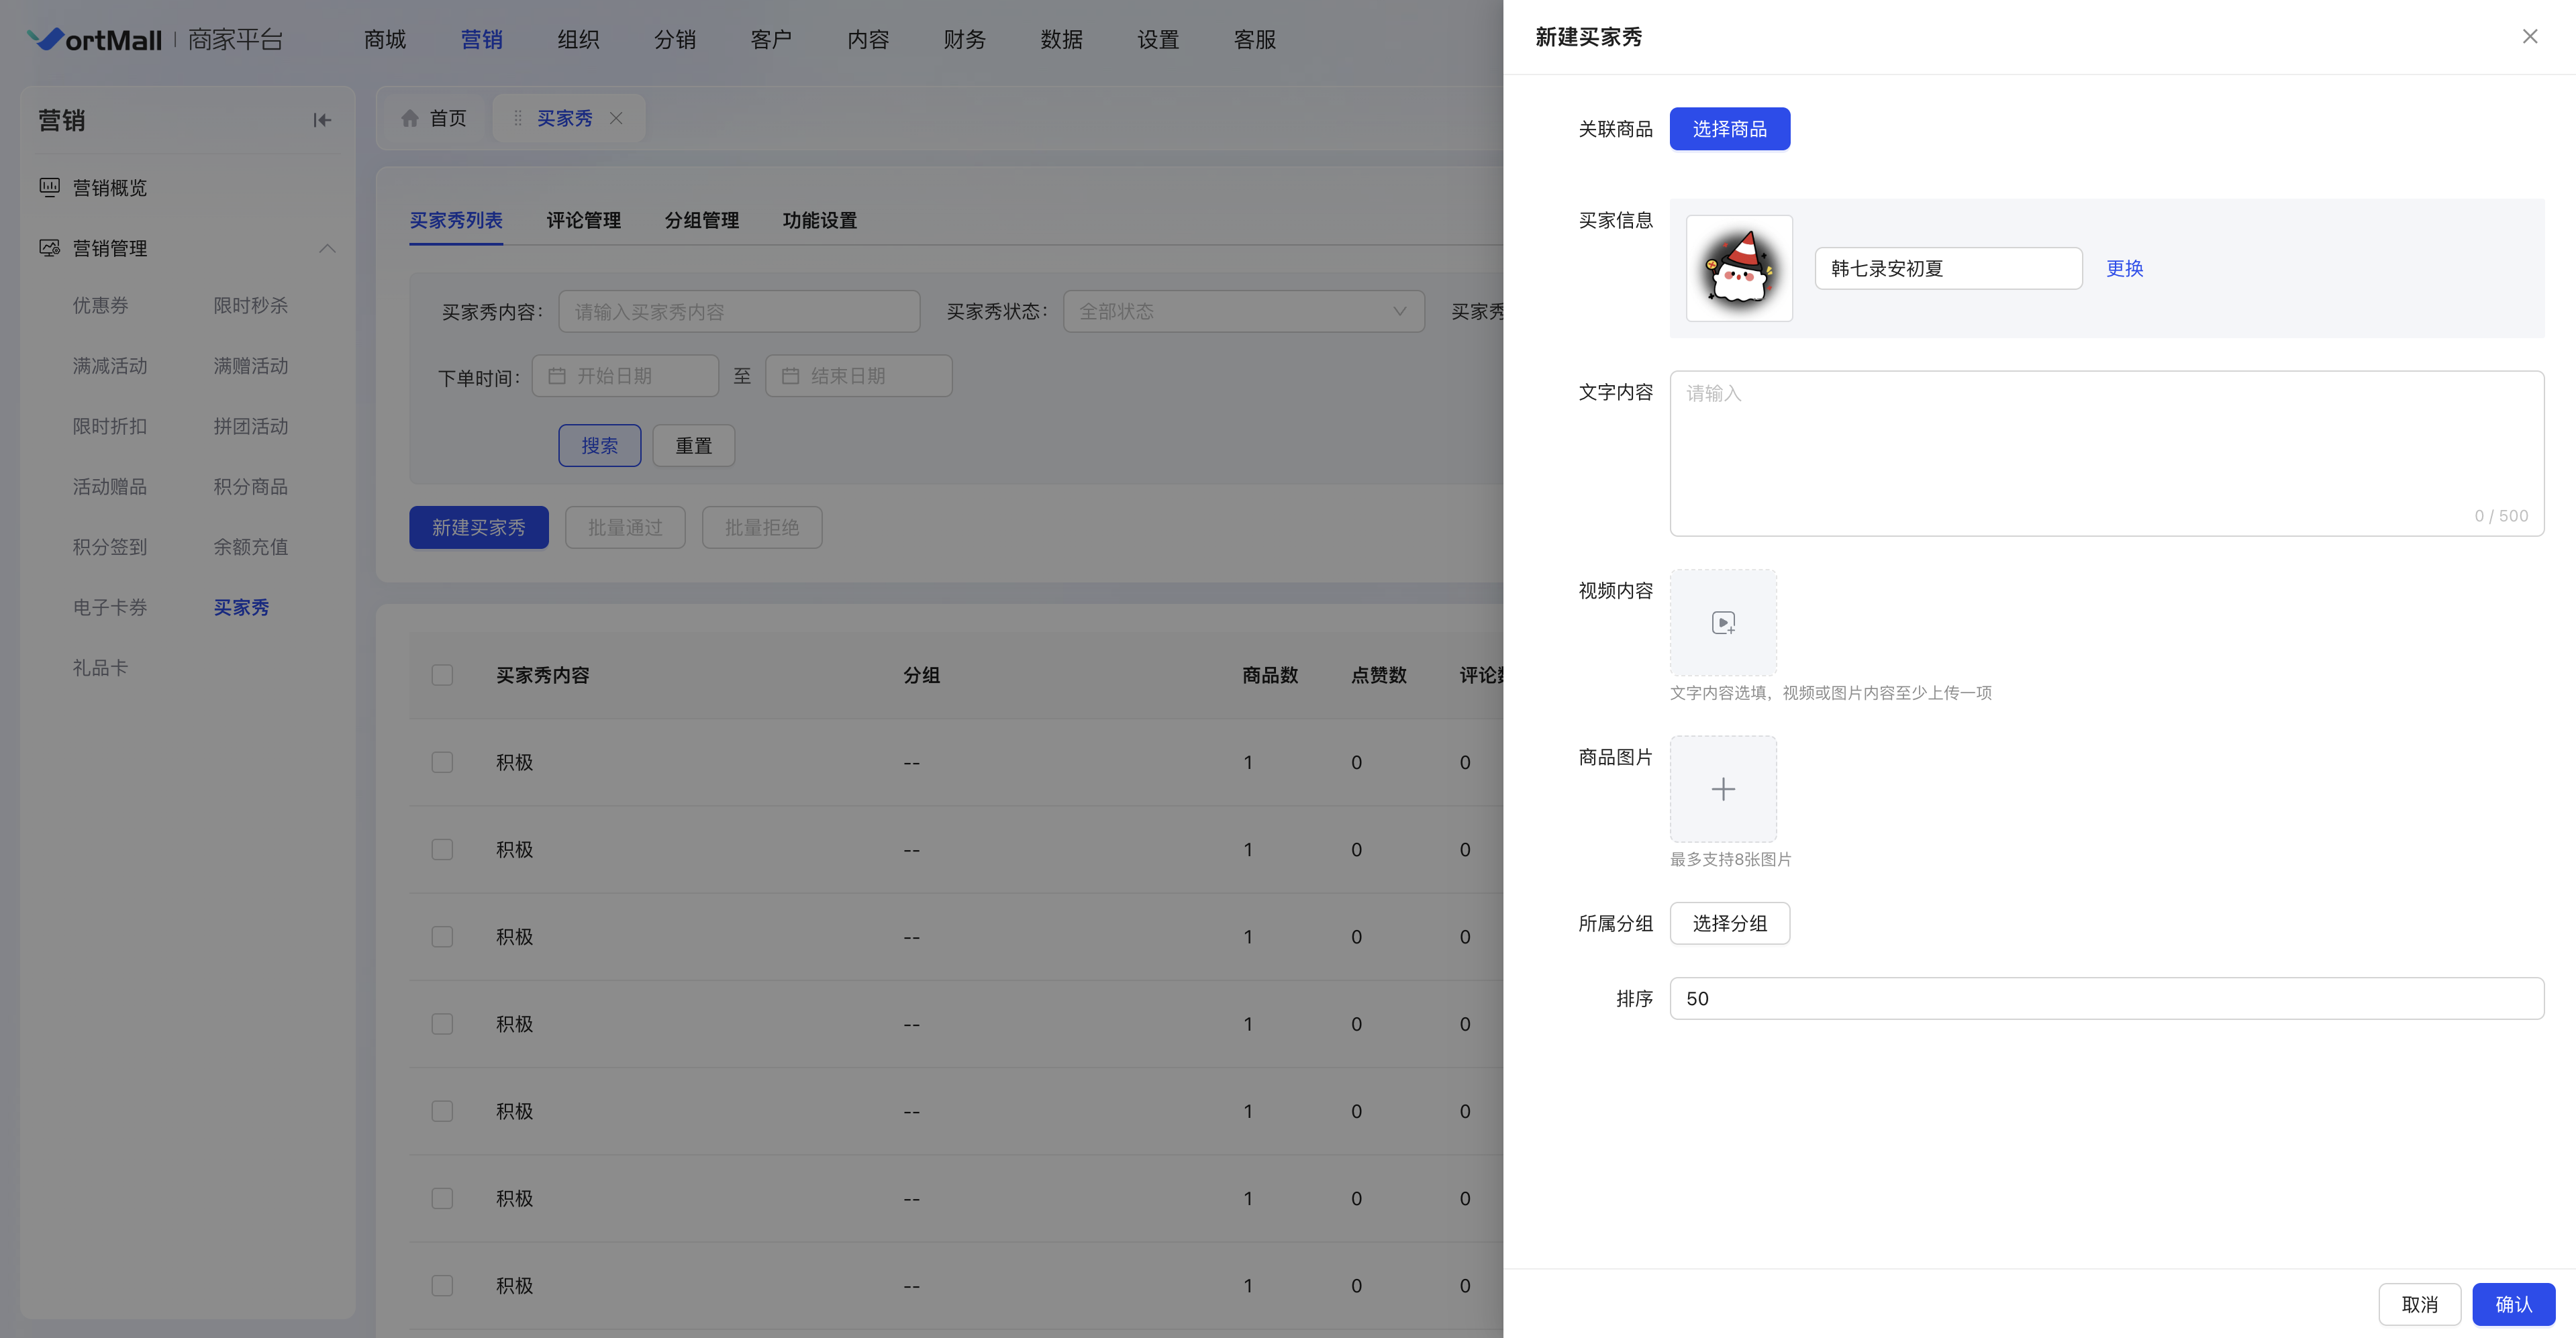Screen dimensions: 2576x1338
Task: Click the 选择商品 button
Action: [x=1729, y=129]
